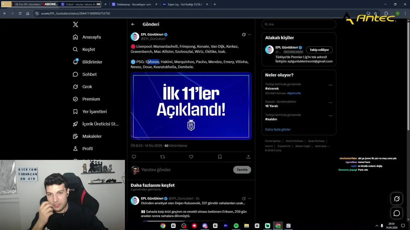This screenshot has height=230, width=410.
Task: Open Discord from the taskbar
Action: 205,226
